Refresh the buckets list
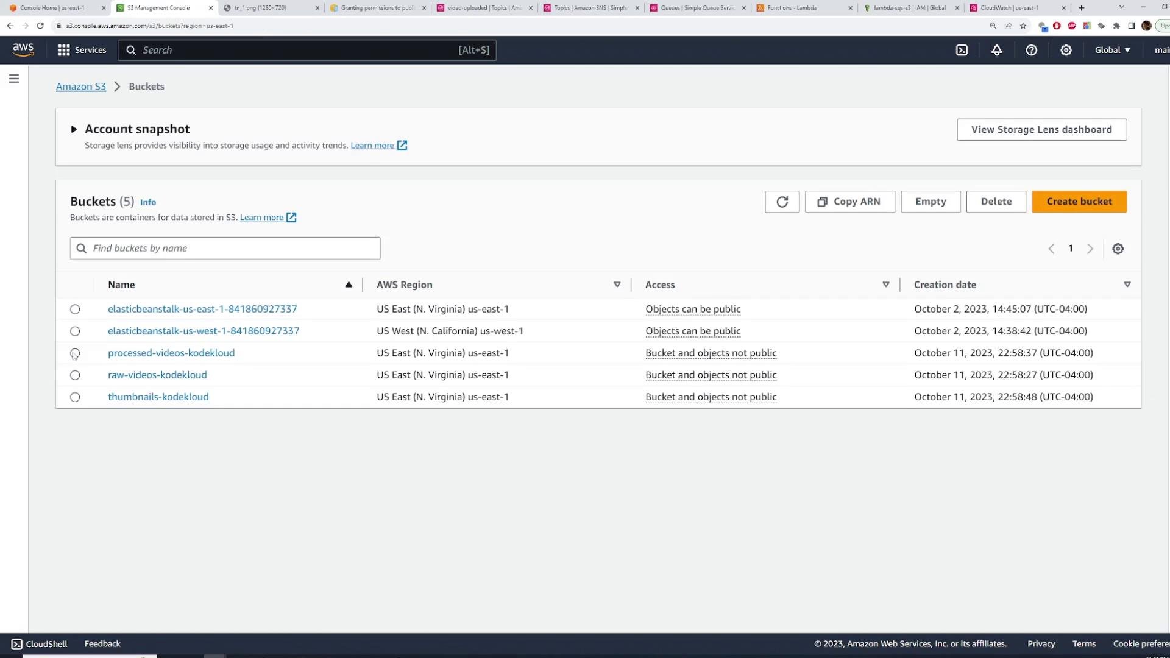1170x658 pixels. (782, 202)
